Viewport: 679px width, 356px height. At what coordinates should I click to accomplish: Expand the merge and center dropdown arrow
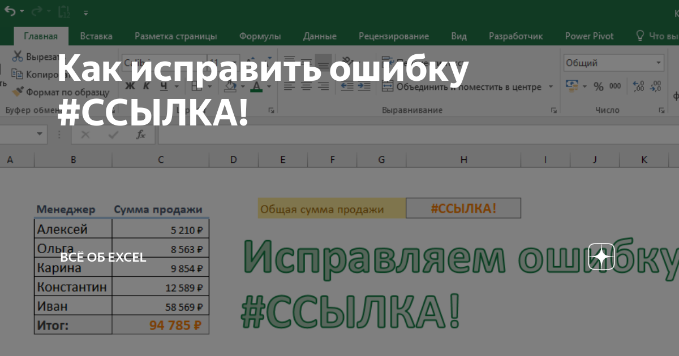click(x=552, y=87)
